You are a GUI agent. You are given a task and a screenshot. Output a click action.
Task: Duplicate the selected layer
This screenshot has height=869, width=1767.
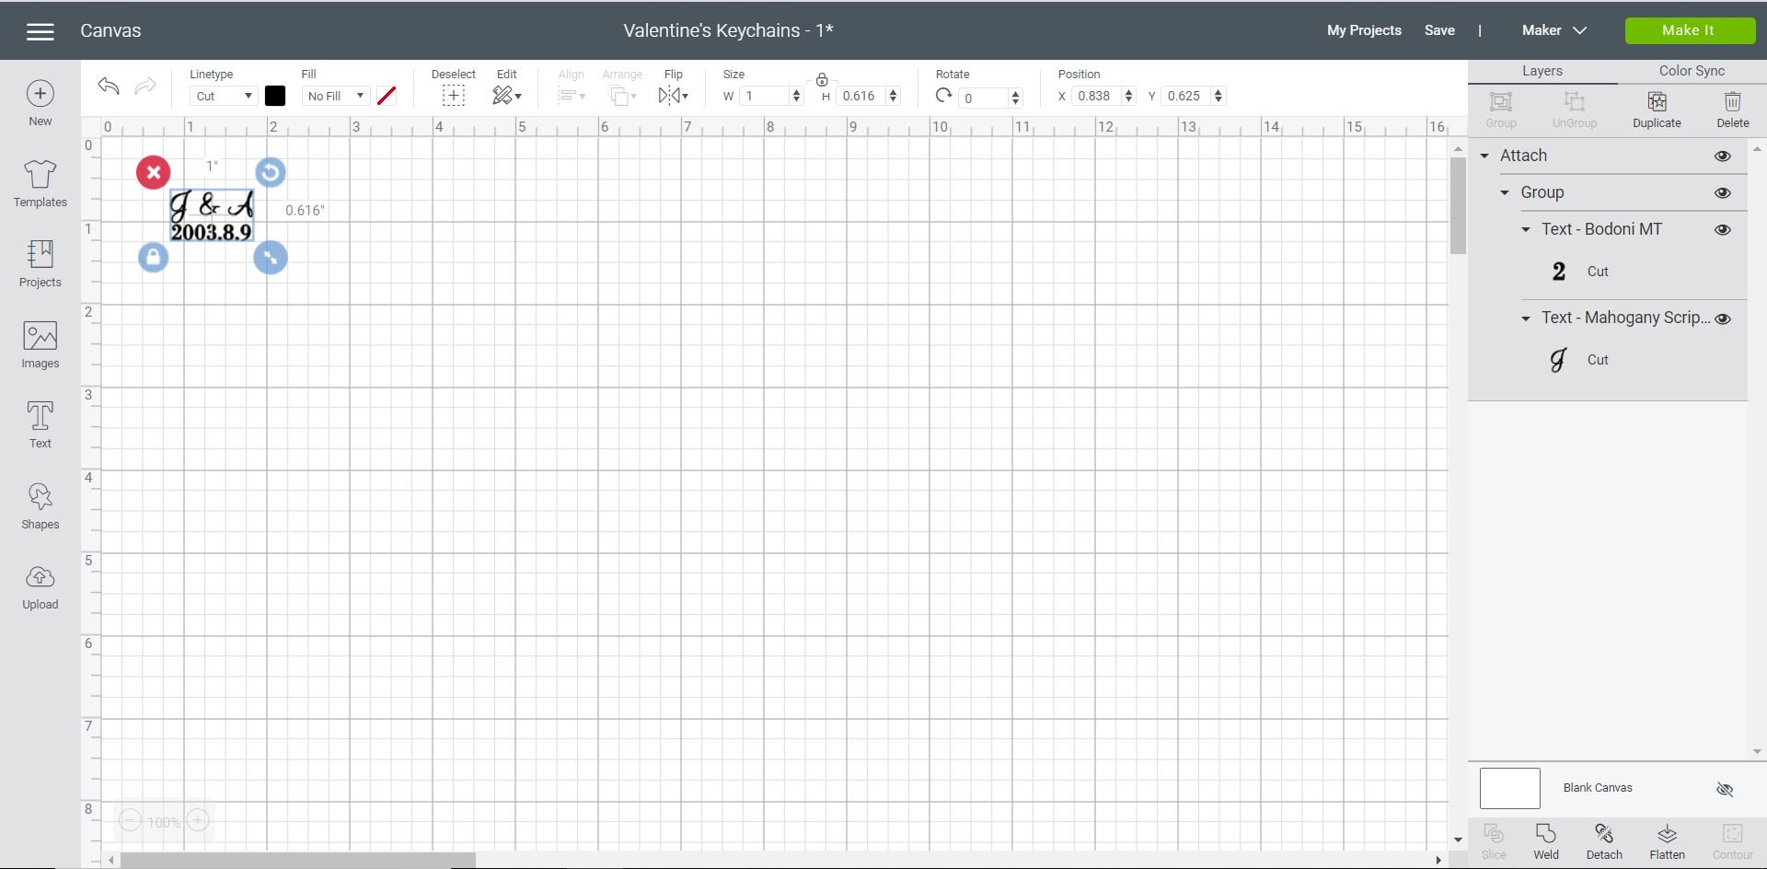point(1657,109)
